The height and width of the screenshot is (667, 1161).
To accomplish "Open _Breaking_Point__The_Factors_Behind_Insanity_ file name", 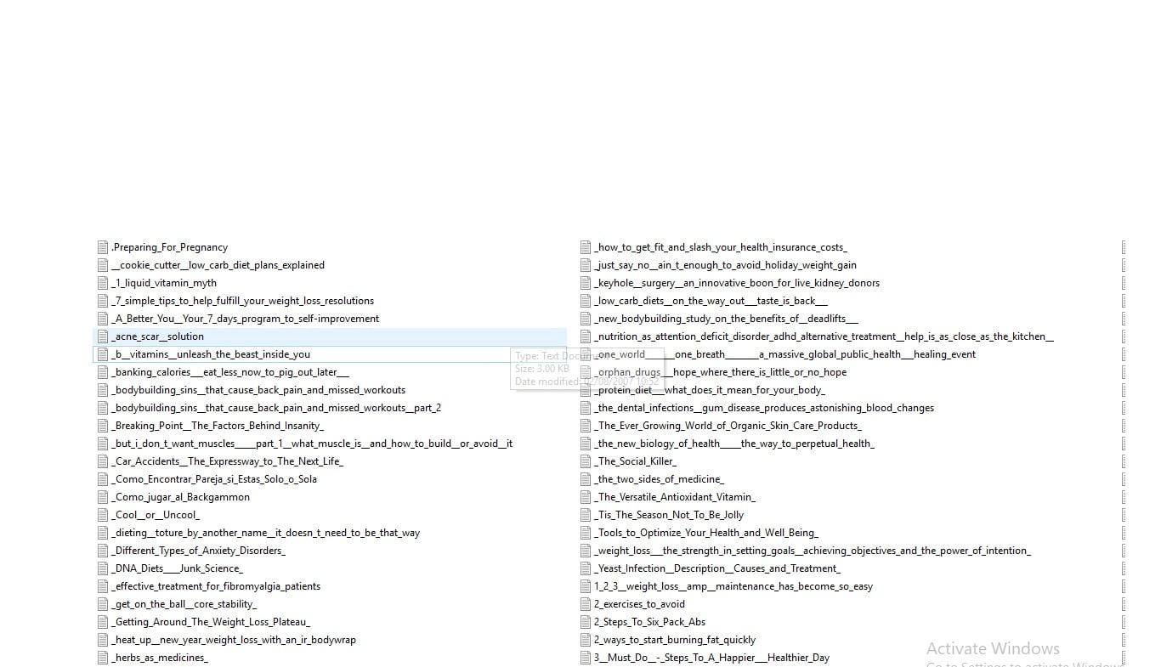I will pyautogui.click(x=218, y=426).
